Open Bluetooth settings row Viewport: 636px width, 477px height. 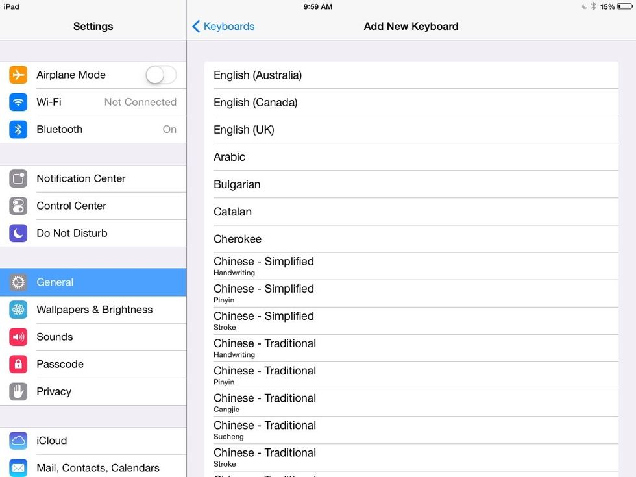point(93,129)
